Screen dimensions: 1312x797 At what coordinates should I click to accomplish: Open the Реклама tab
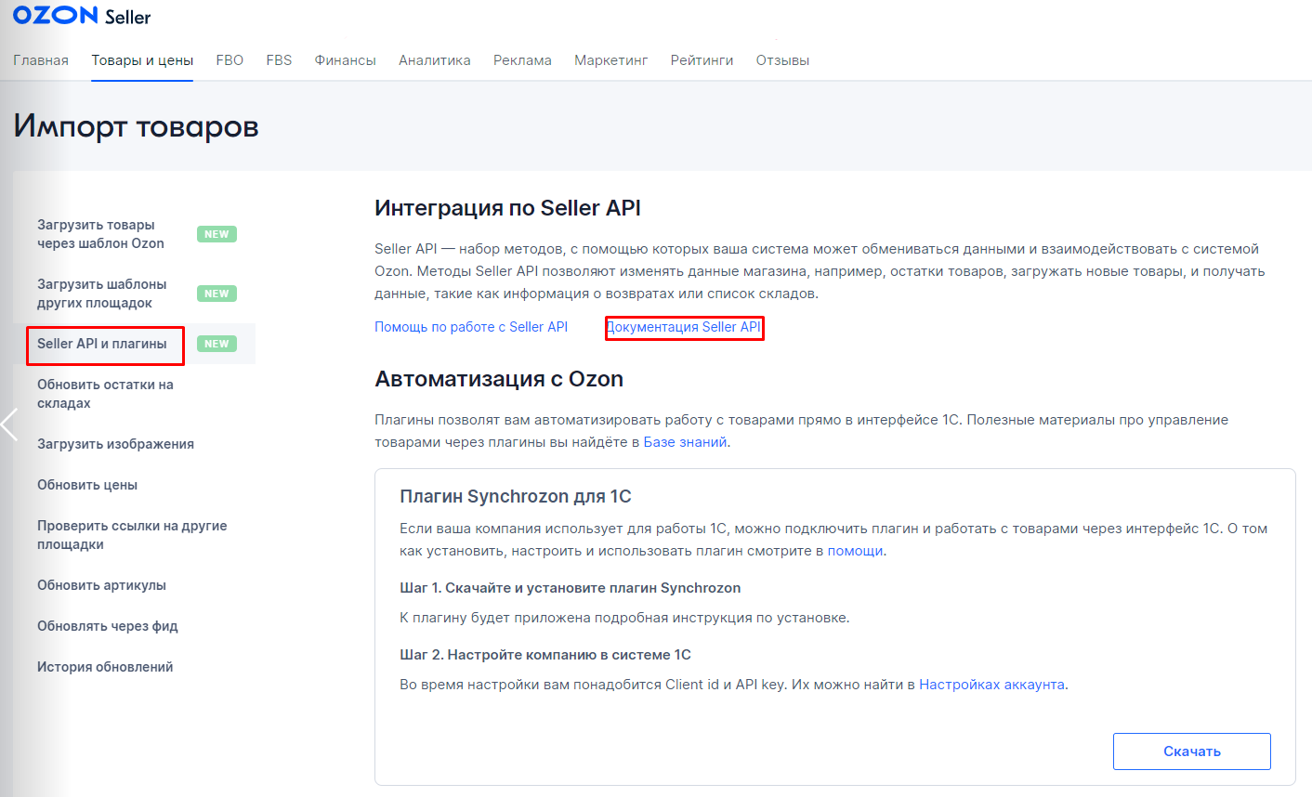[x=522, y=60]
